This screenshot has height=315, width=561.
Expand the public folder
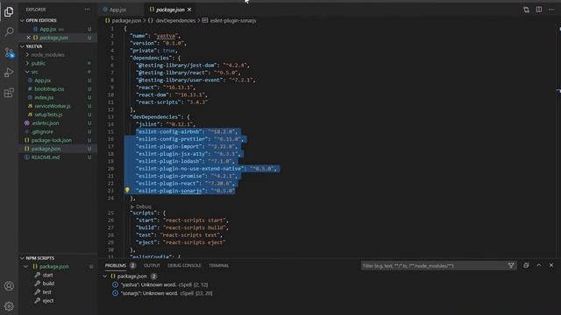pos(27,63)
